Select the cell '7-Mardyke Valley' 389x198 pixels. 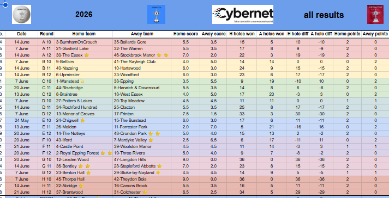click(142, 140)
